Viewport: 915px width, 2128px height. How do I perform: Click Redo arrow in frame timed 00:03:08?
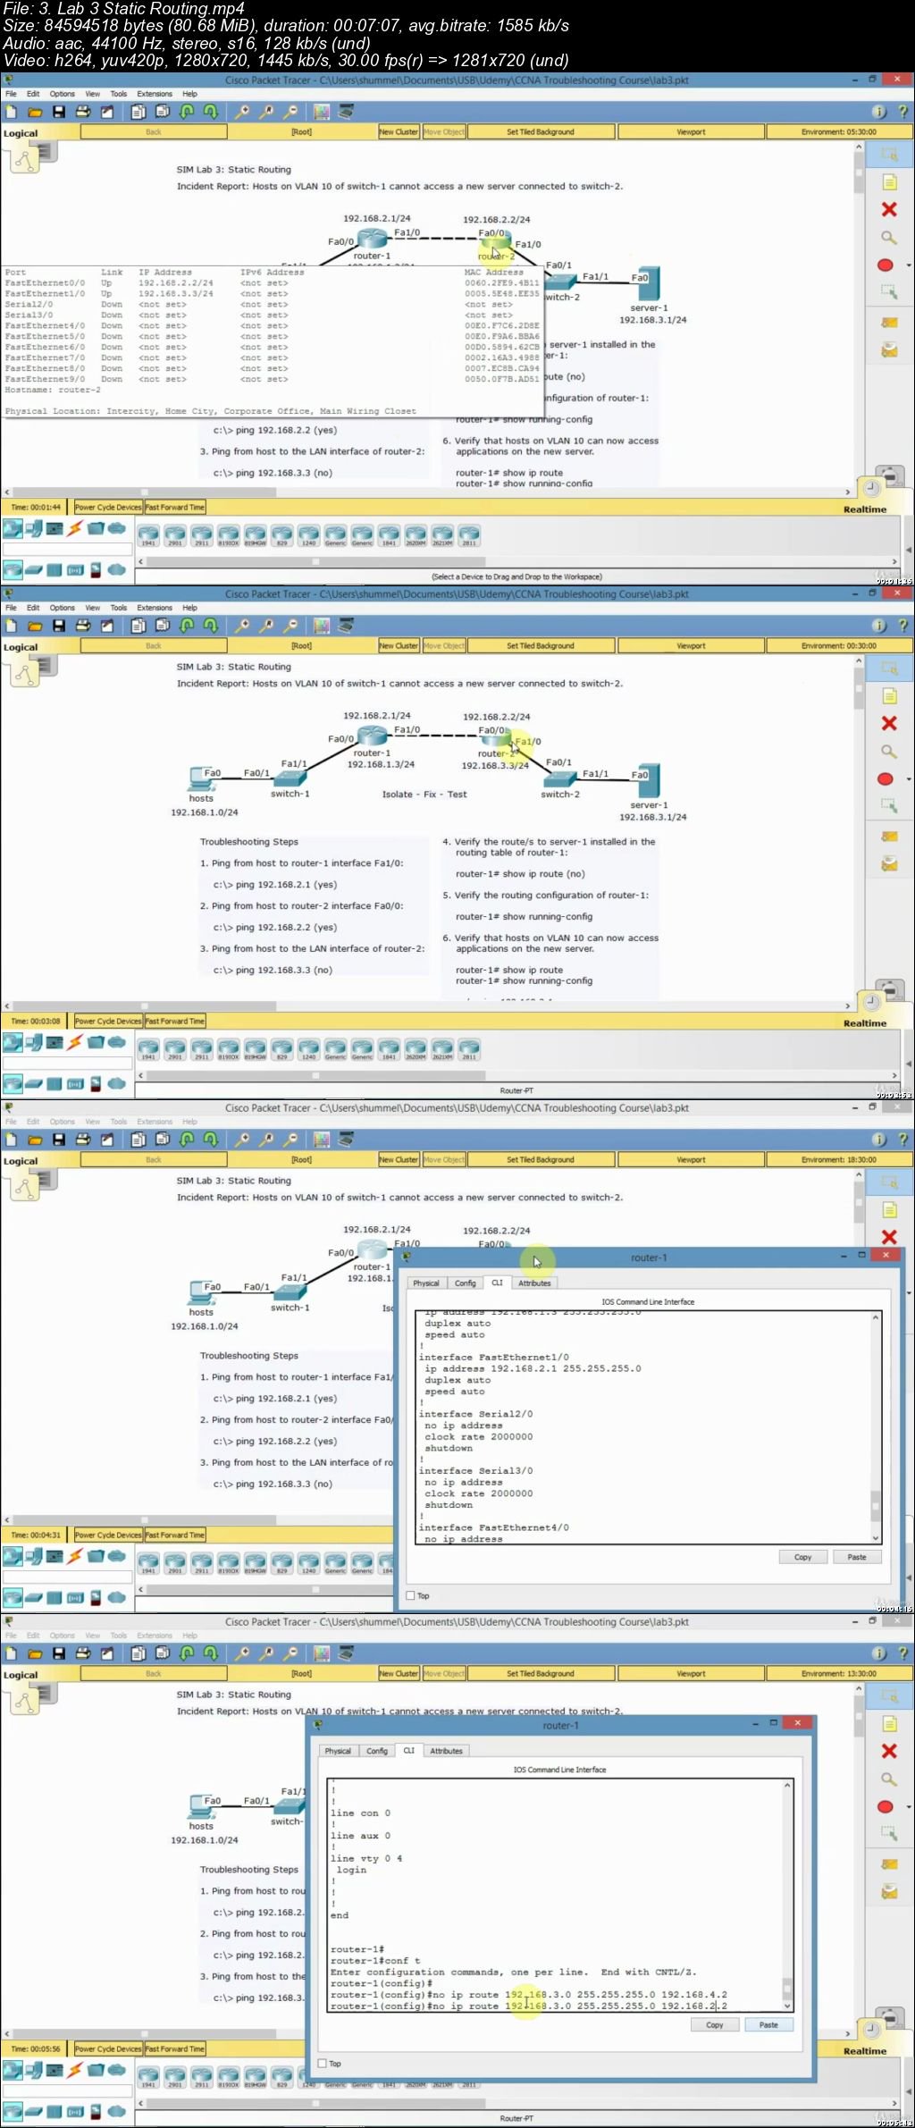[211, 626]
